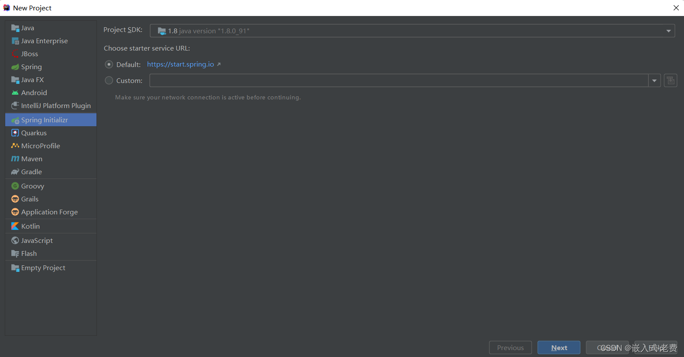The image size is (684, 357).
Task: Select the Groovy list row
Action: point(51,186)
